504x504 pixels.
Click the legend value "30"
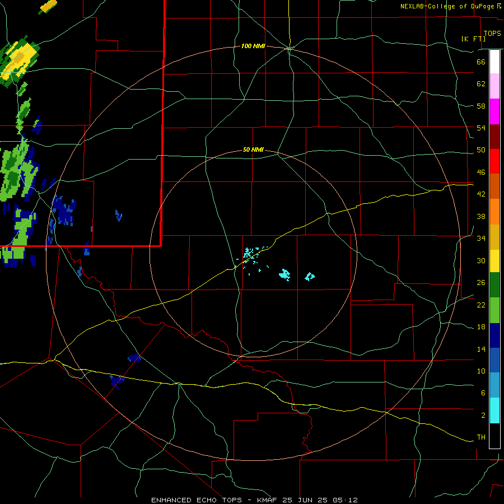[x=481, y=260]
